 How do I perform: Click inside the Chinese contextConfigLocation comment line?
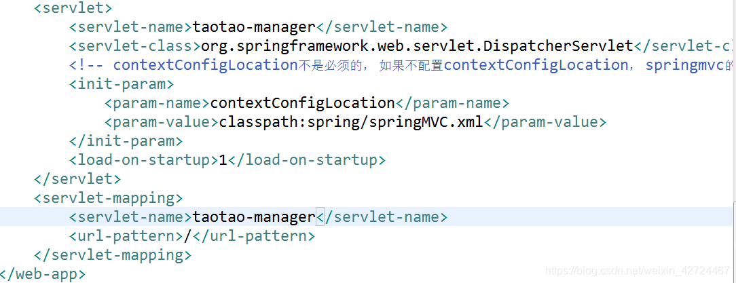[x=402, y=65]
